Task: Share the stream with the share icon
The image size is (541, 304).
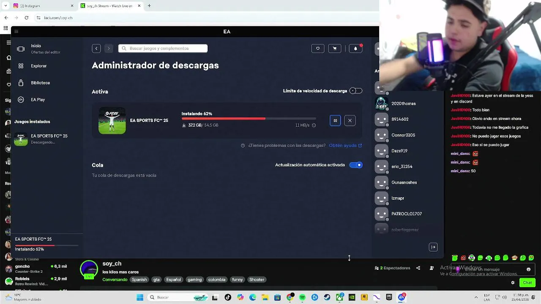Action: click(418, 268)
